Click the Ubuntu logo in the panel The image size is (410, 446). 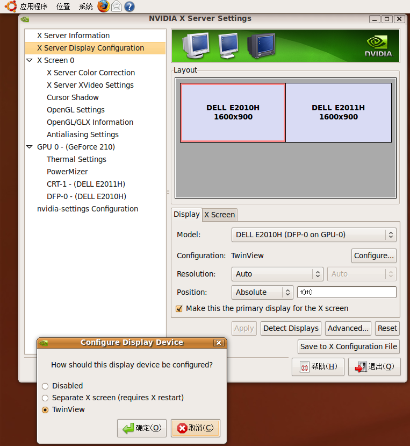point(11,6)
